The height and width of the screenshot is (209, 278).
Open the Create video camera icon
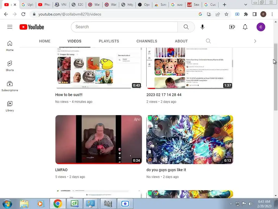coord(232,27)
